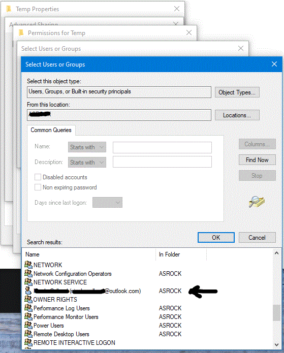Image resolution: width=284 pixels, height=353 pixels.
Task: Click the Performance Log Users group icon
Action: tap(28, 308)
